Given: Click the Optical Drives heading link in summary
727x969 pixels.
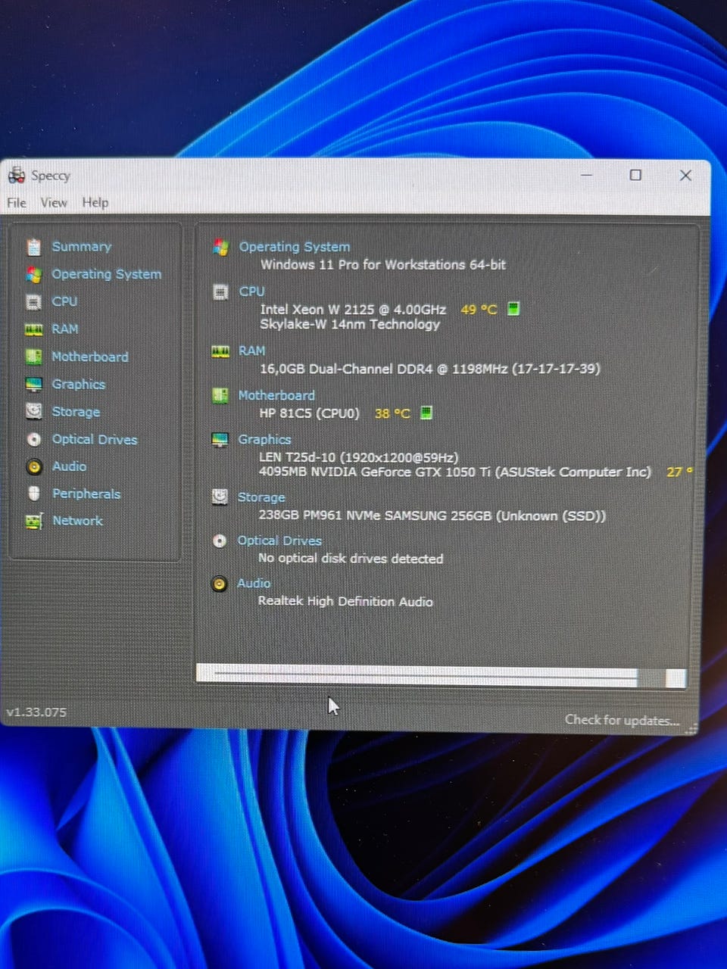Looking at the screenshot, I should coord(279,541).
